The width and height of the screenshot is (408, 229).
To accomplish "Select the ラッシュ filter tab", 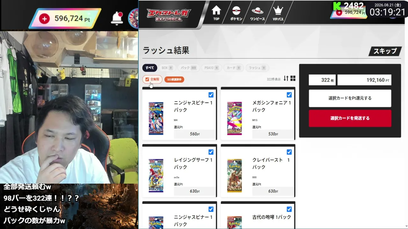I will click(257, 68).
